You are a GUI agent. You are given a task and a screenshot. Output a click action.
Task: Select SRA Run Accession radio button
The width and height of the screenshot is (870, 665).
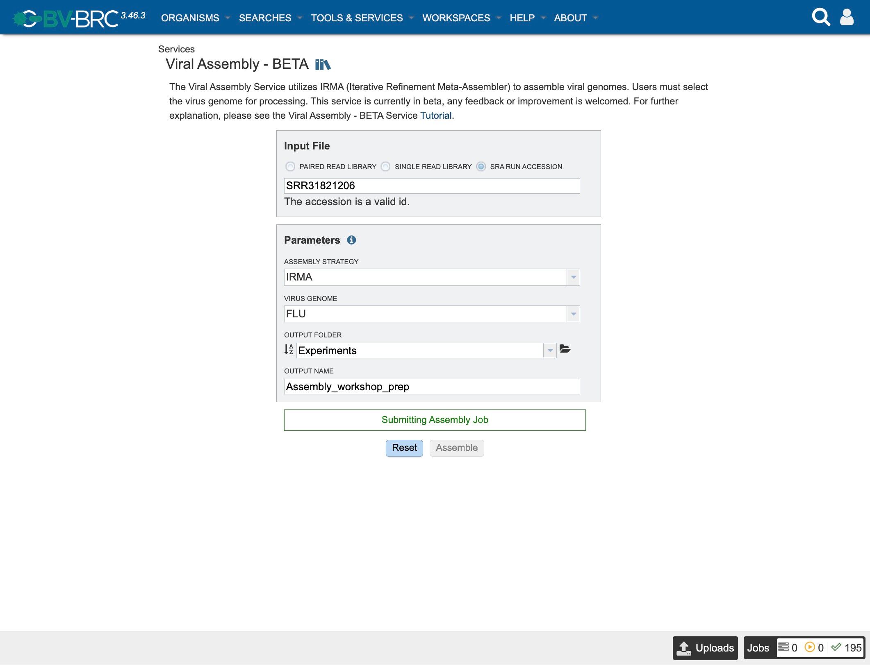pyautogui.click(x=481, y=167)
